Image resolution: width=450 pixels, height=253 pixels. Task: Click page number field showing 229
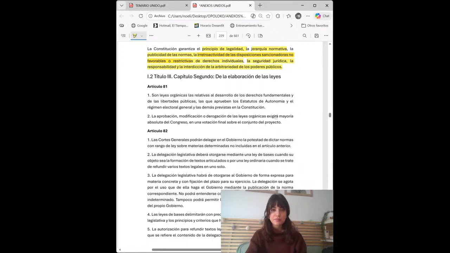click(221, 35)
